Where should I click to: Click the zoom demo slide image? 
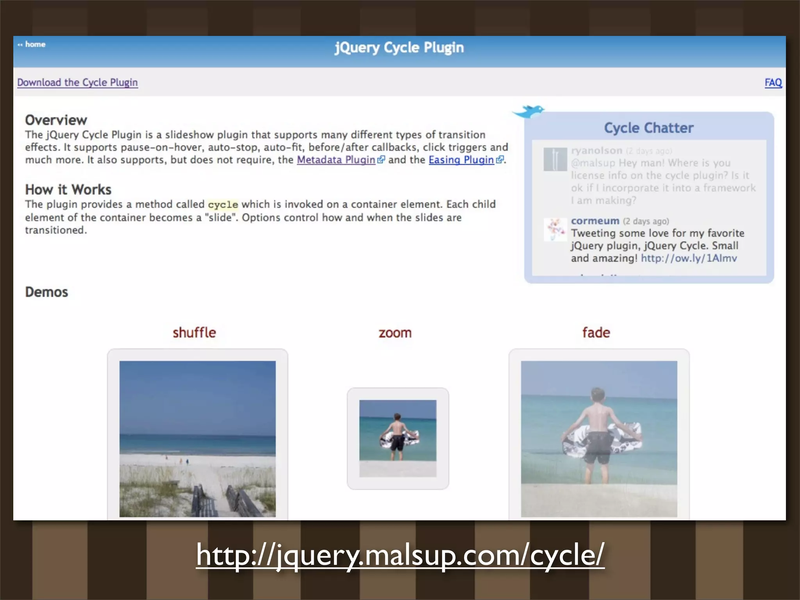398,437
